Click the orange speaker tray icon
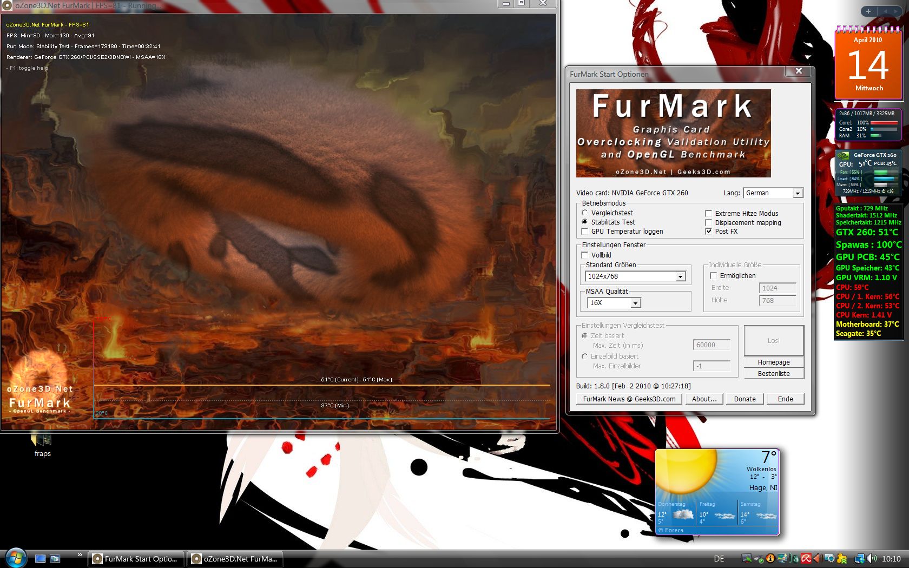 tap(818, 558)
